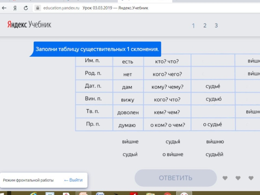Click the padlock site security icon

[38, 8]
